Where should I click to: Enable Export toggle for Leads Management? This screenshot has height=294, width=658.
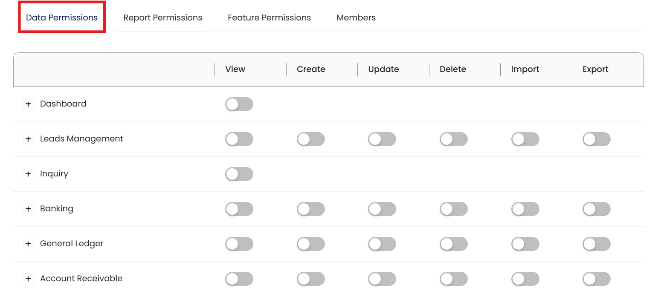click(x=596, y=139)
